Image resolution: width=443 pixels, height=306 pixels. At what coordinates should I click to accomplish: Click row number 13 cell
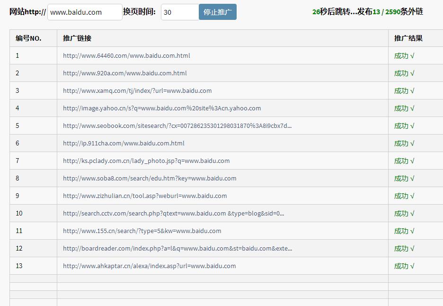click(x=33, y=266)
